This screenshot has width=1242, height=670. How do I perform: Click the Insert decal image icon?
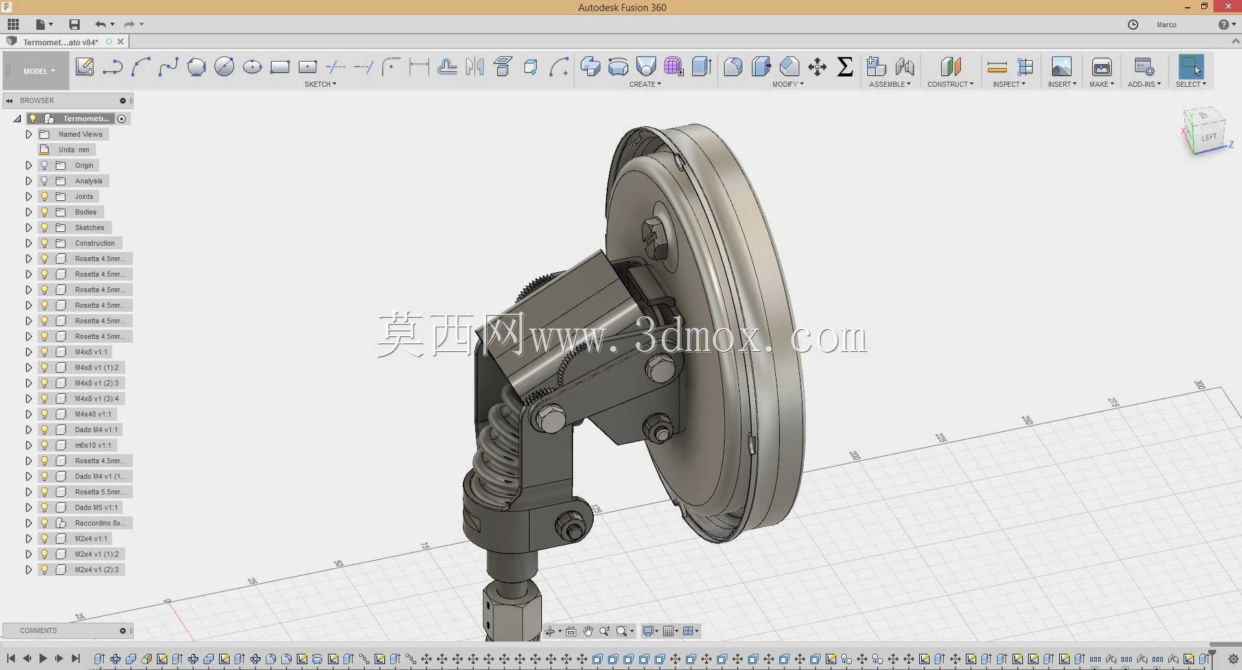(x=1062, y=67)
